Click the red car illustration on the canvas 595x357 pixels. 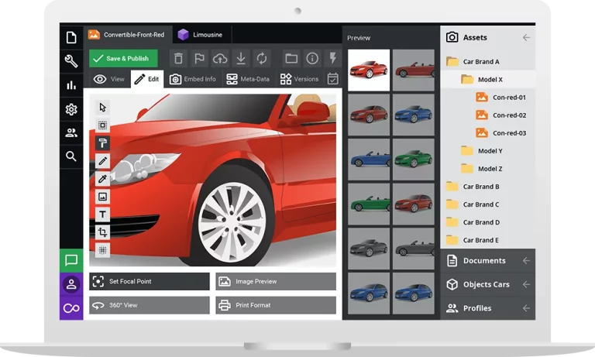[212, 180]
